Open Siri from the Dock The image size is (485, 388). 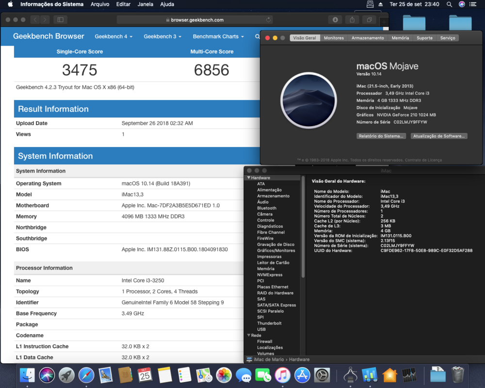47,375
